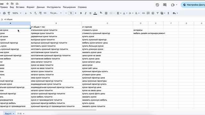Select cell икеа каталог тольятти
The width and height of the screenshot is (205, 115).
56,62
